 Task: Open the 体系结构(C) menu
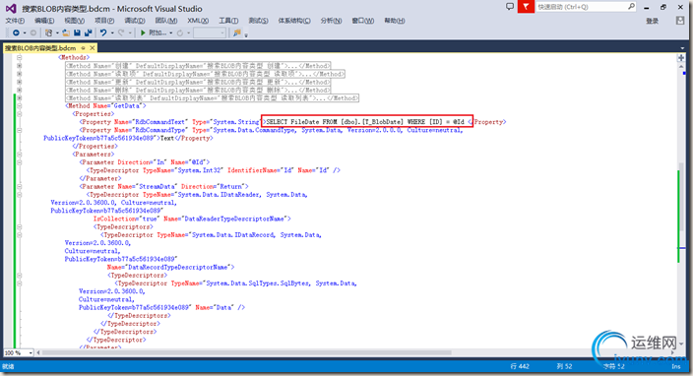tap(294, 21)
